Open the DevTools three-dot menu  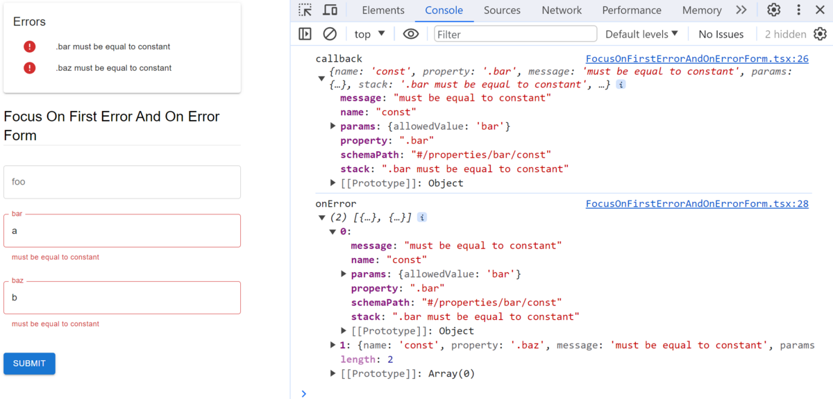[x=798, y=10]
